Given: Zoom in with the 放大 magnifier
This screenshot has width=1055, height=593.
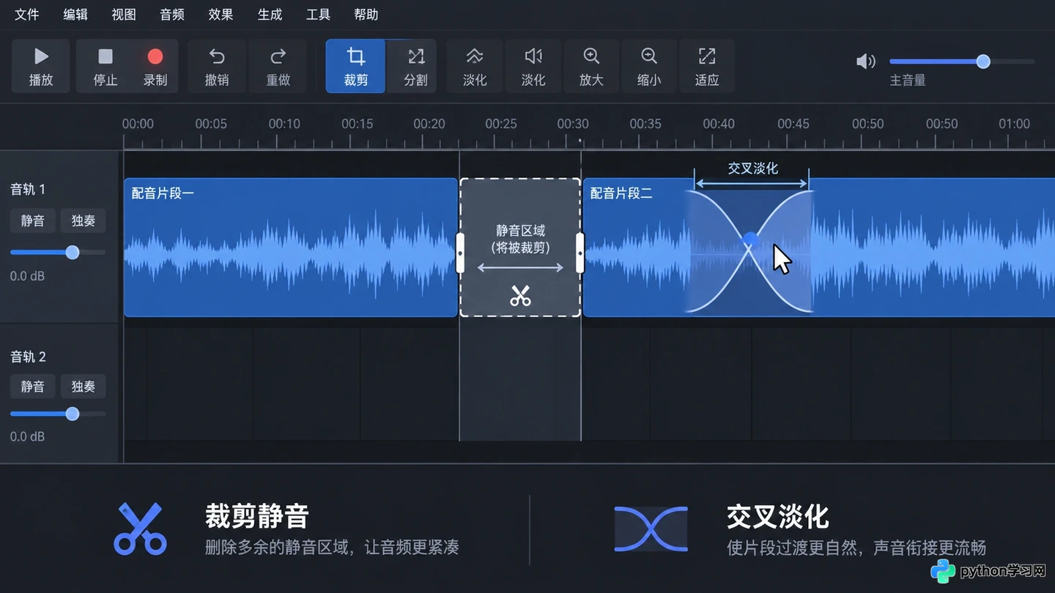Looking at the screenshot, I should (x=591, y=66).
